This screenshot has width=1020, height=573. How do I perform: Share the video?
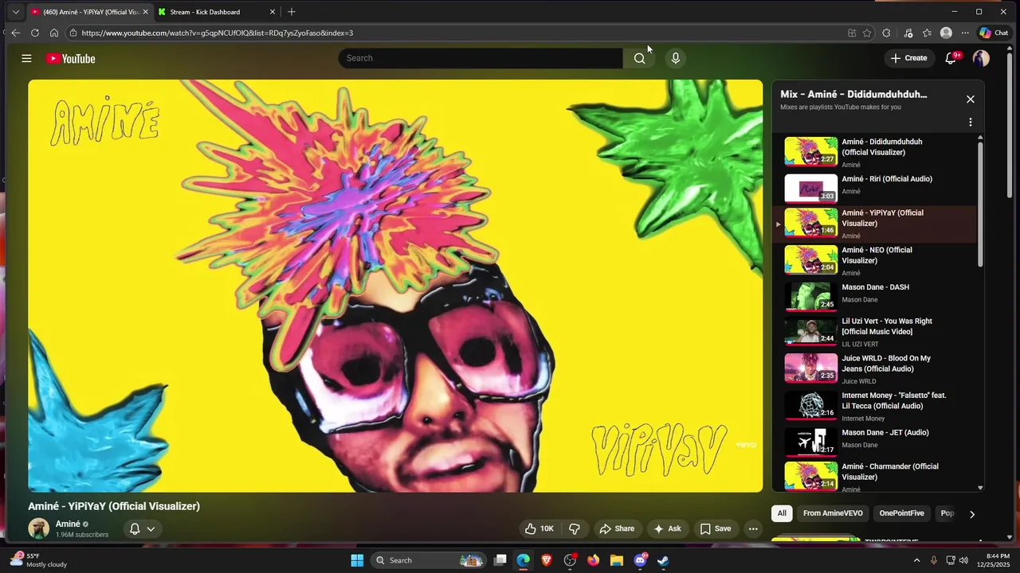coord(617,528)
